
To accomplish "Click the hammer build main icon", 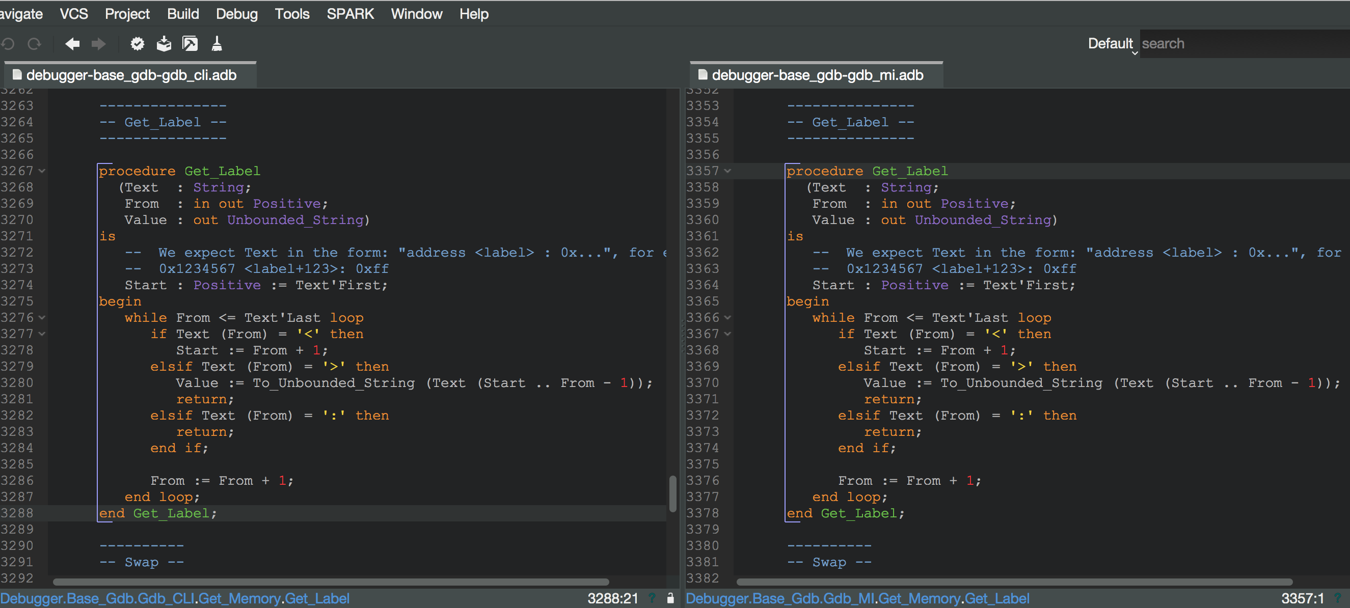I will click(x=190, y=44).
